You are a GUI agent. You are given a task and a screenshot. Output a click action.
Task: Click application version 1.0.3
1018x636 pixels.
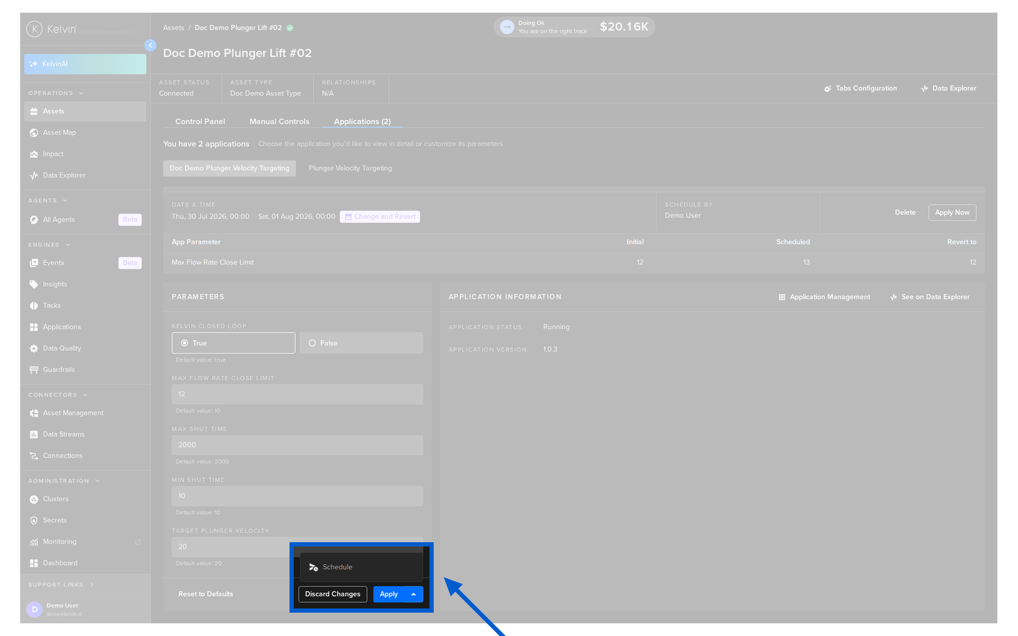pos(550,349)
